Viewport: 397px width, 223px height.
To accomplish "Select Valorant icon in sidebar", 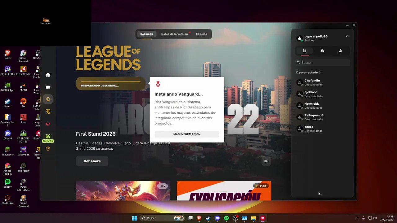I will [x=48, y=124].
